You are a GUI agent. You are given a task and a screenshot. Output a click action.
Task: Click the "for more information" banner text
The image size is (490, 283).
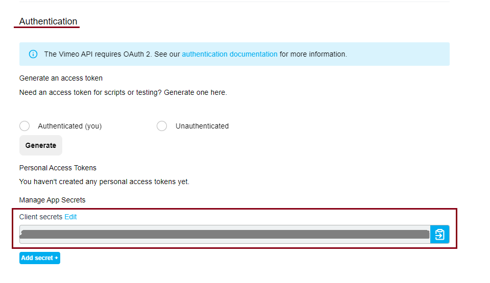313,54
